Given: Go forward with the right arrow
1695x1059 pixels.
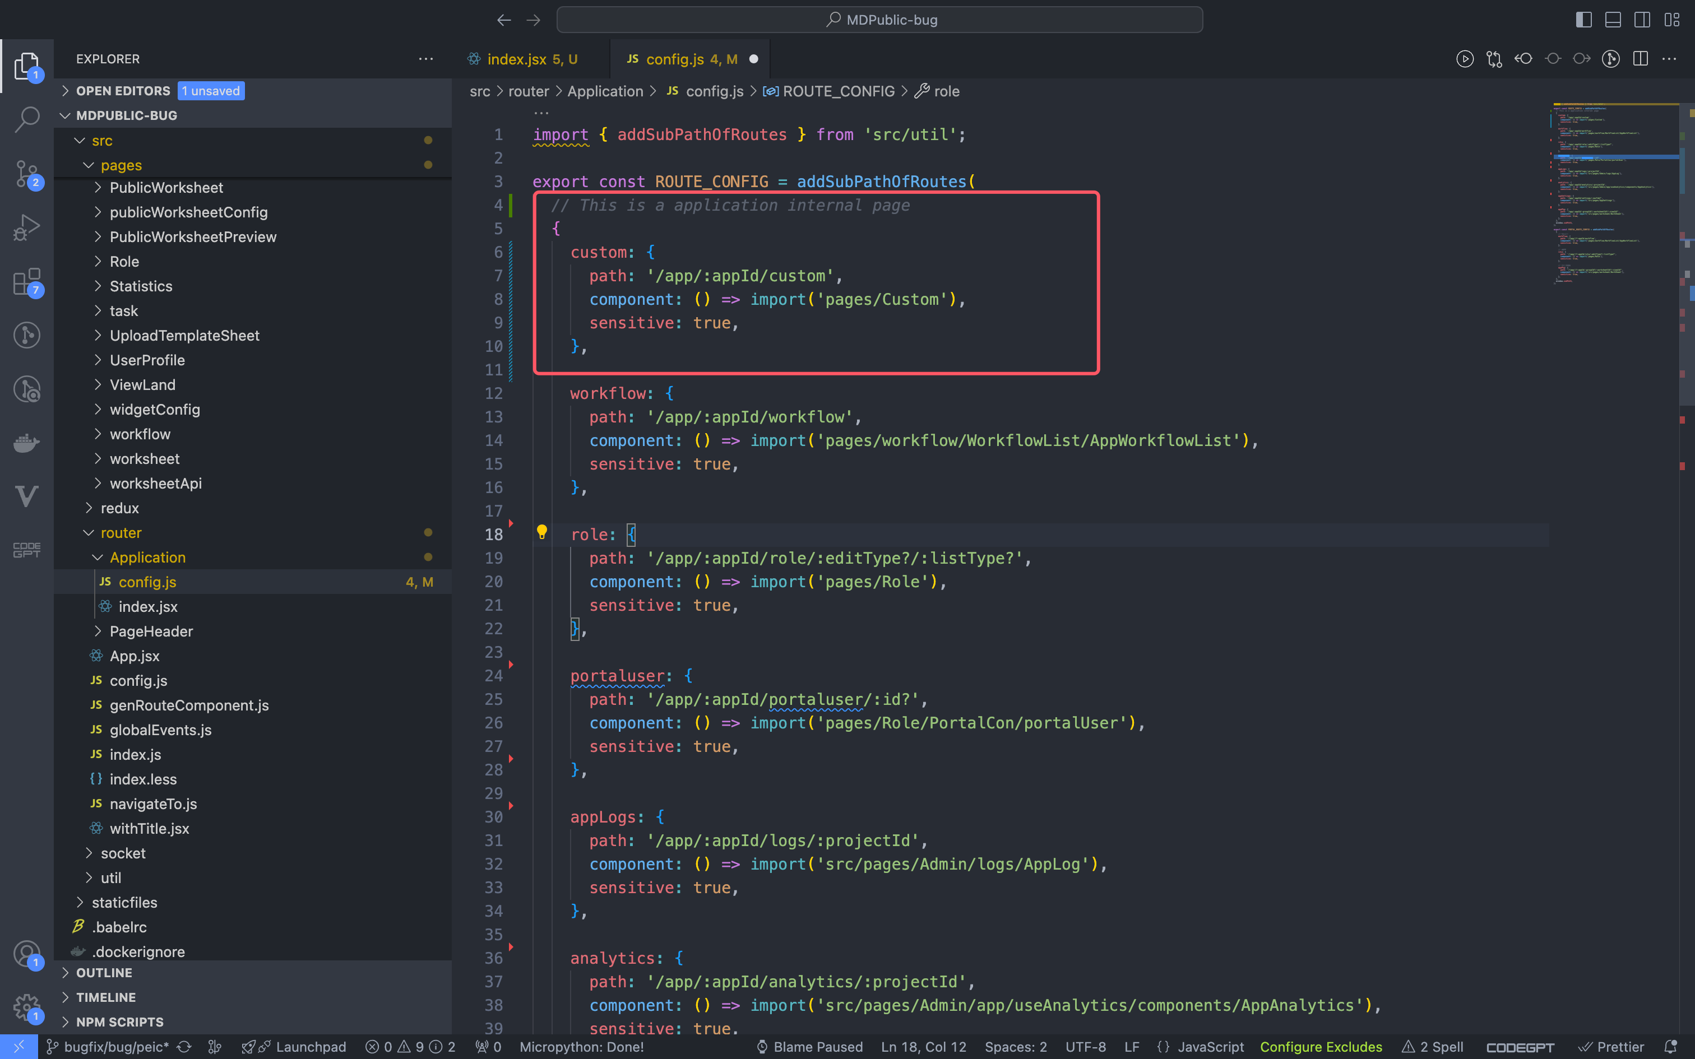Looking at the screenshot, I should pyautogui.click(x=533, y=20).
